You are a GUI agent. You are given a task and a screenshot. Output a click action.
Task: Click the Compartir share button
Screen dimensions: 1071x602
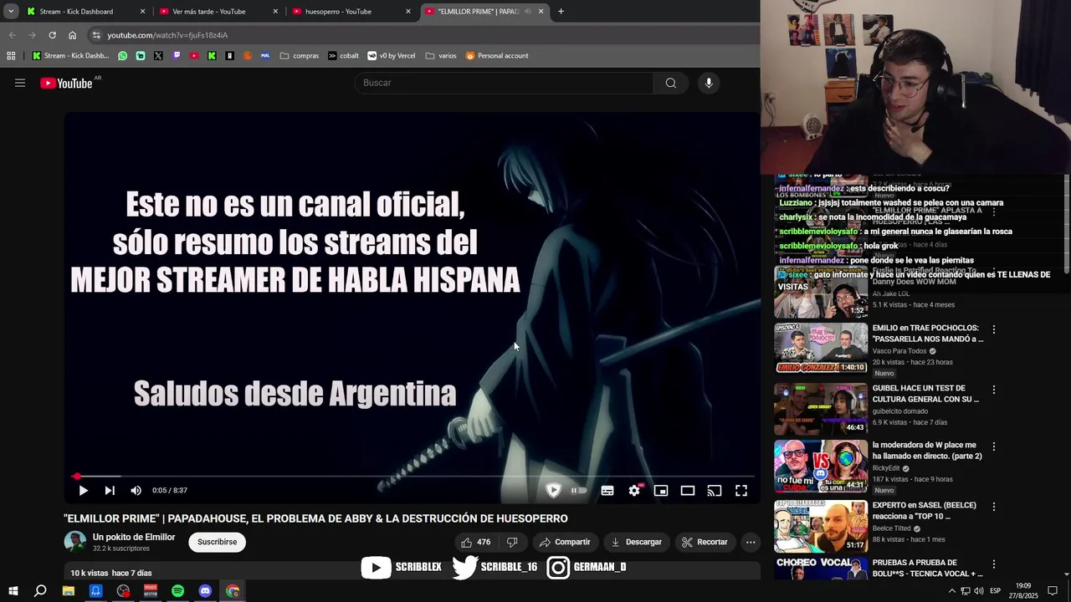point(565,542)
